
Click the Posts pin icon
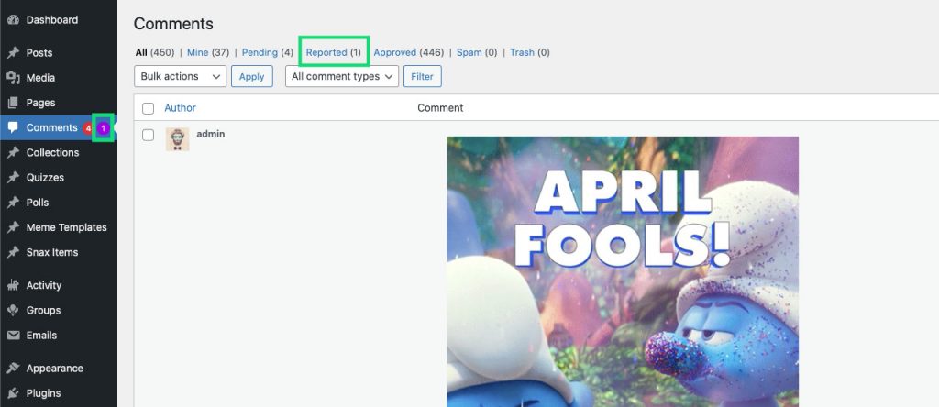tap(13, 52)
